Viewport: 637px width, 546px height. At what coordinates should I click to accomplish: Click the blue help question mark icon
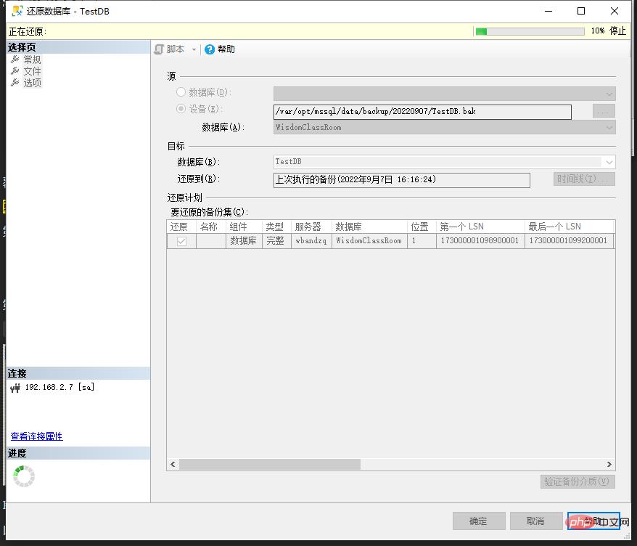coord(210,49)
